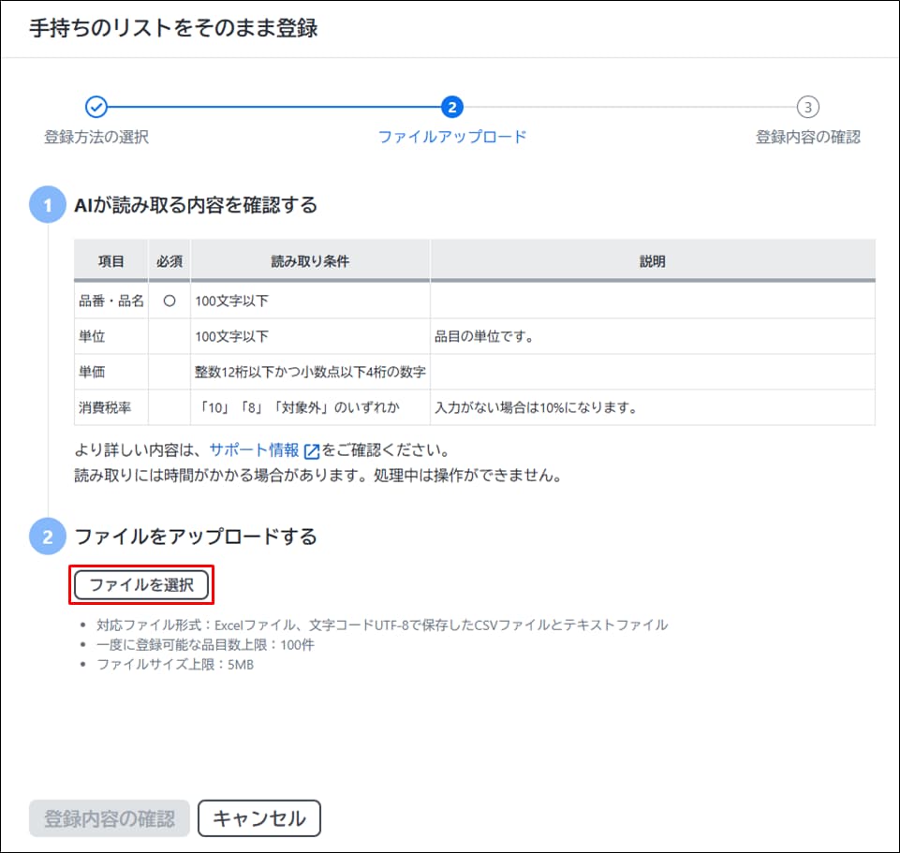The height and width of the screenshot is (853, 900).
Task: Click the step 3 circle in progress bar
Action: tap(807, 107)
